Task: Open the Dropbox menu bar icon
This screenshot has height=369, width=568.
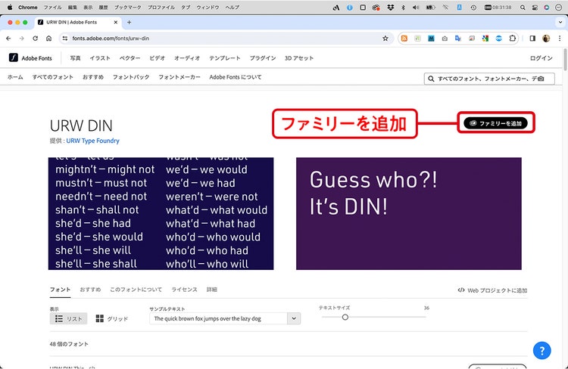Action: click(x=391, y=8)
